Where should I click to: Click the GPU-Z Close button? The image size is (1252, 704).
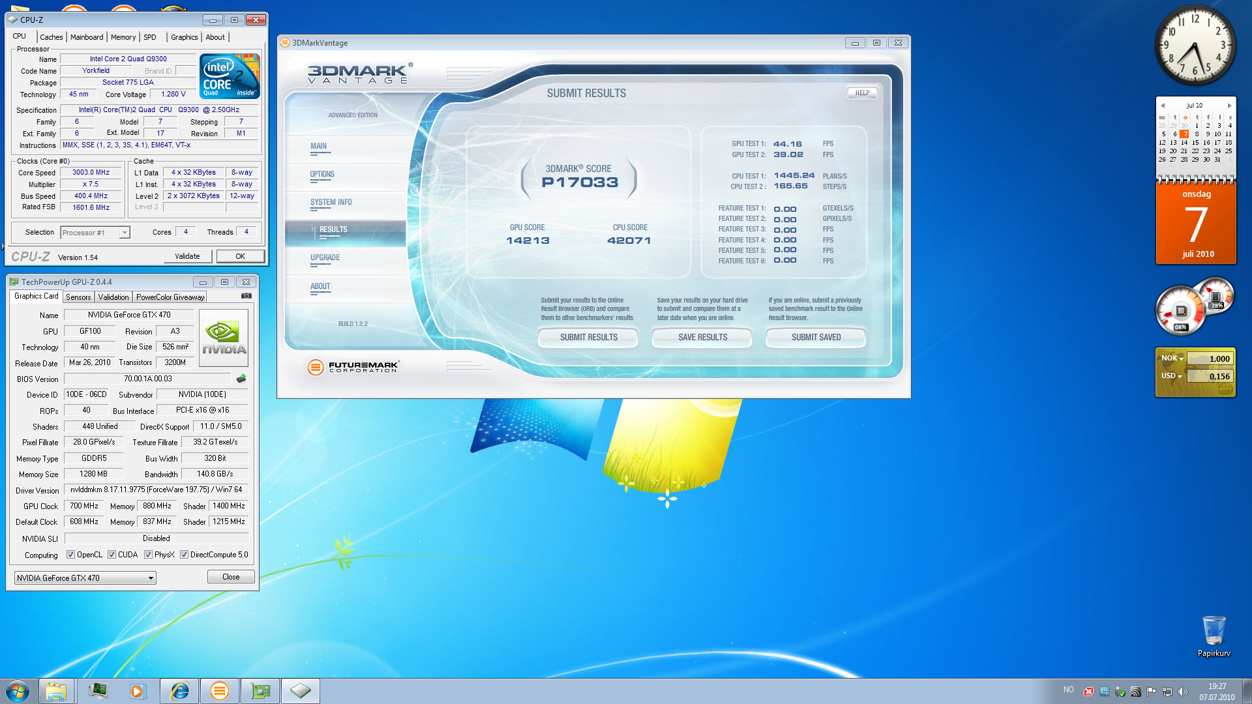(x=231, y=577)
